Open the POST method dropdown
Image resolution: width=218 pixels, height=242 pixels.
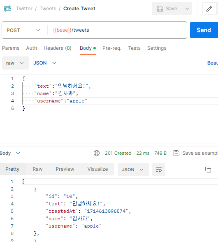(x=23, y=30)
